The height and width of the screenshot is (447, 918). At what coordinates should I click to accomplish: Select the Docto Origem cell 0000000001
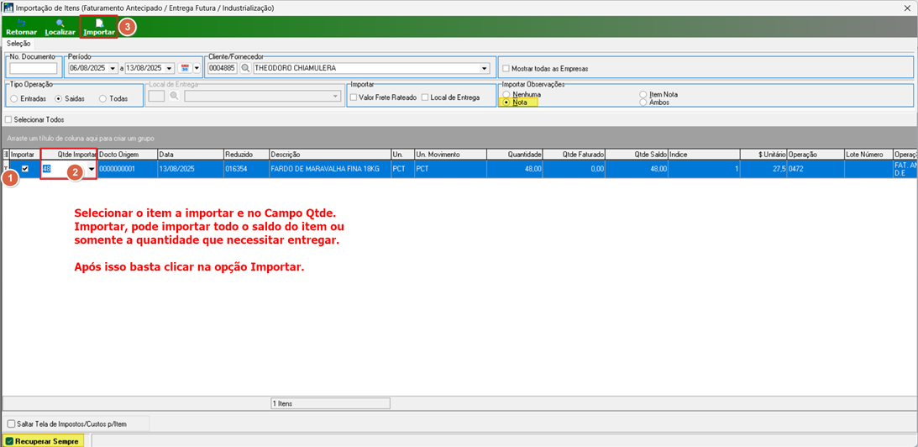click(127, 170)
